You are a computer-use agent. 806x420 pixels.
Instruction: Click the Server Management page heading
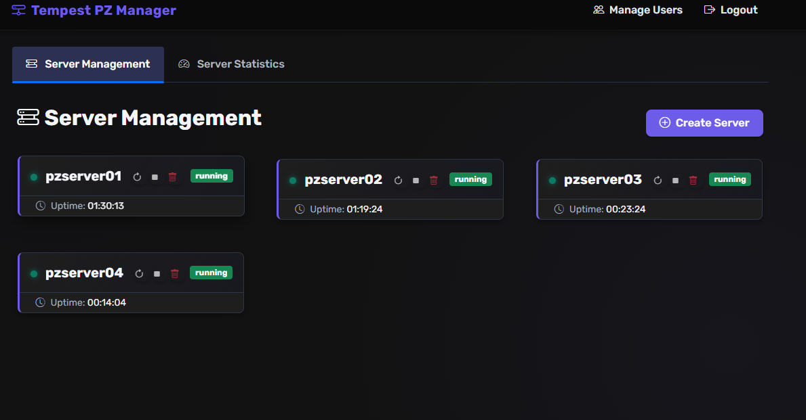tap(153, 118)
